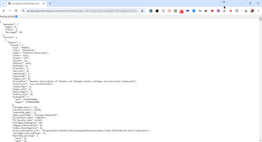Click the vertical scrollbar thumb
Screen dimensions: 262x142
coord(260,19)
